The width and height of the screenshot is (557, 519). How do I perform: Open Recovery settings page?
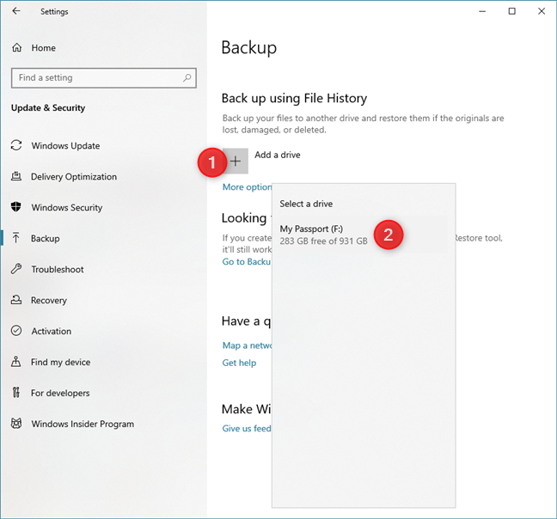(49, 301)
